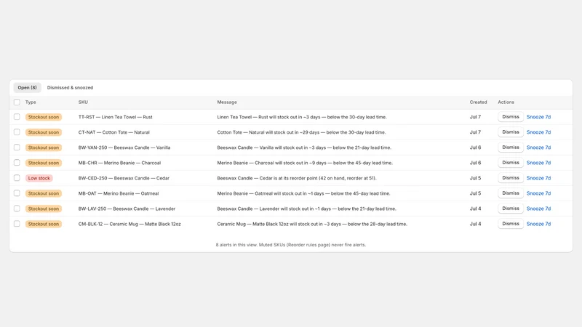Image resolution: width=582 pixels, height=327 pixels.
Task: Snooze 7d the Cotton Tote Natural alert
Action: [538, 132]
